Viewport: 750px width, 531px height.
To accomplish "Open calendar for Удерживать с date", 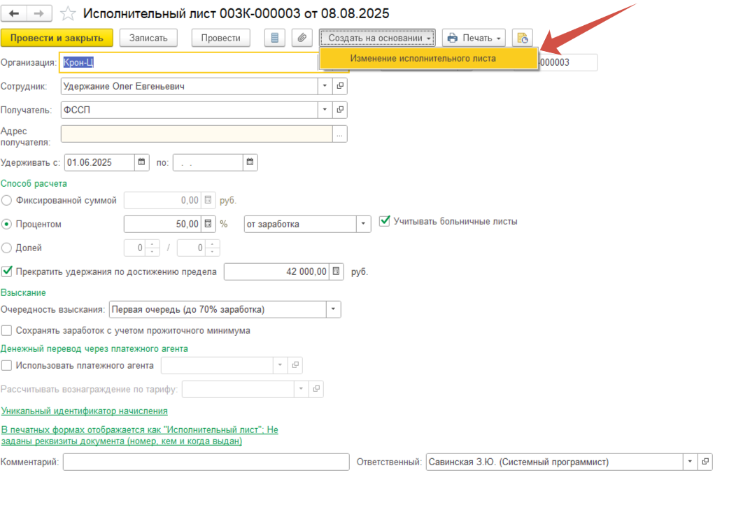I will click(142, 162).
